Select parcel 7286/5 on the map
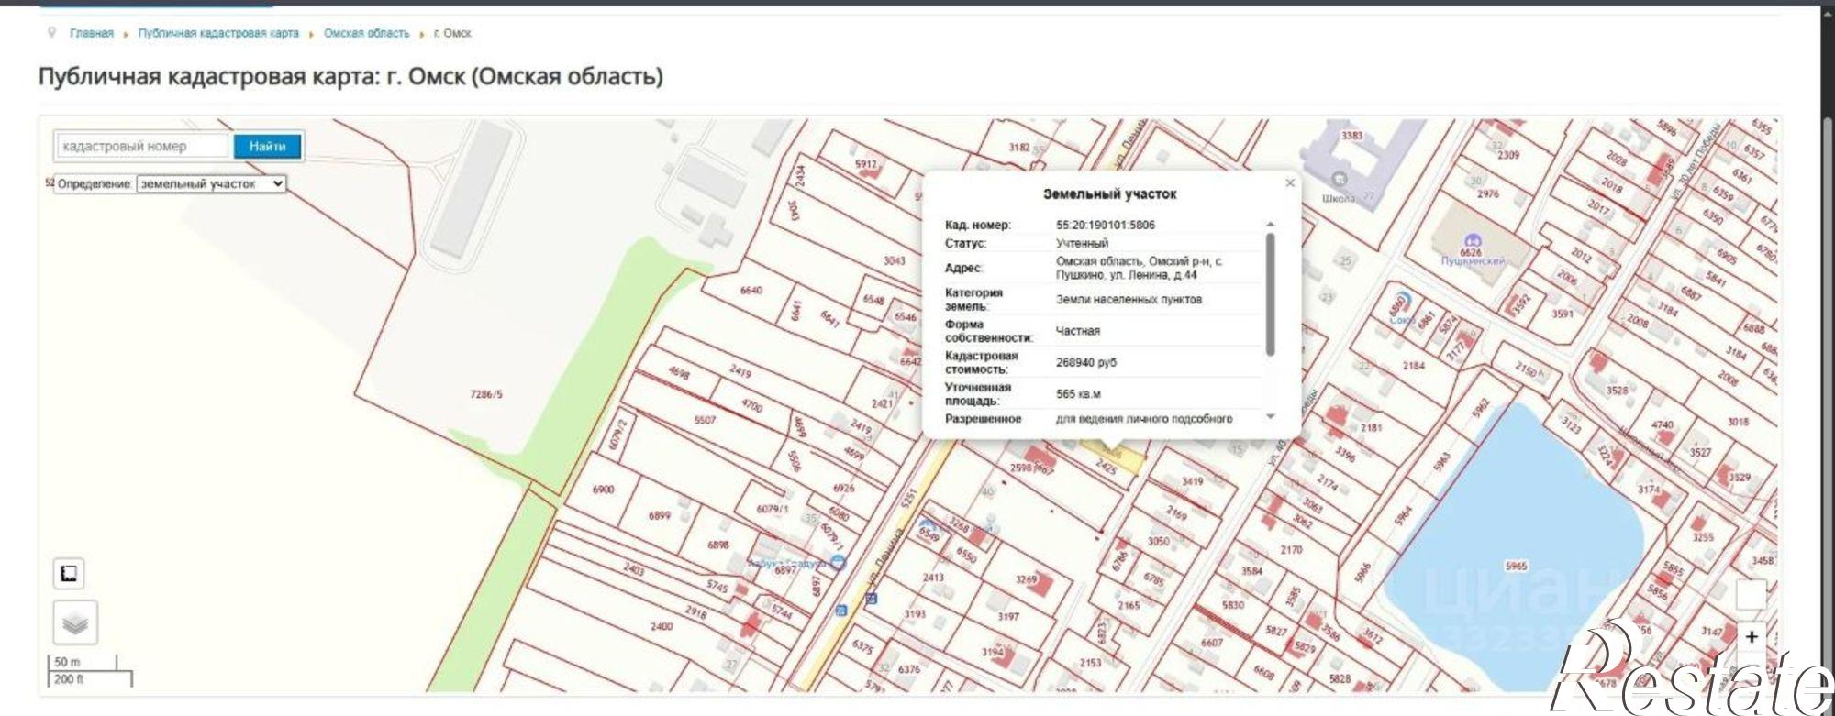This screenshot has width=1835, height=716. click(x=486, y=394)
